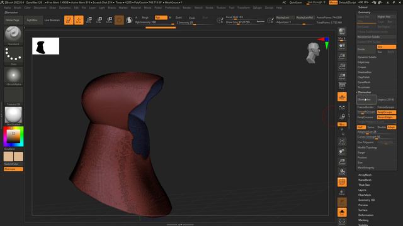This screenshot has width=403, height=226.
Task: Expand the EdgeLoop section
Action: click(363, 62)
